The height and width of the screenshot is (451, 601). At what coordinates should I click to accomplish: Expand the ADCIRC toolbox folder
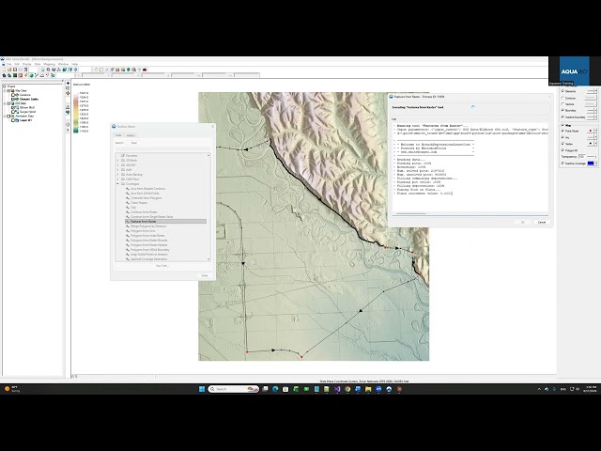[x=118, y=165]
